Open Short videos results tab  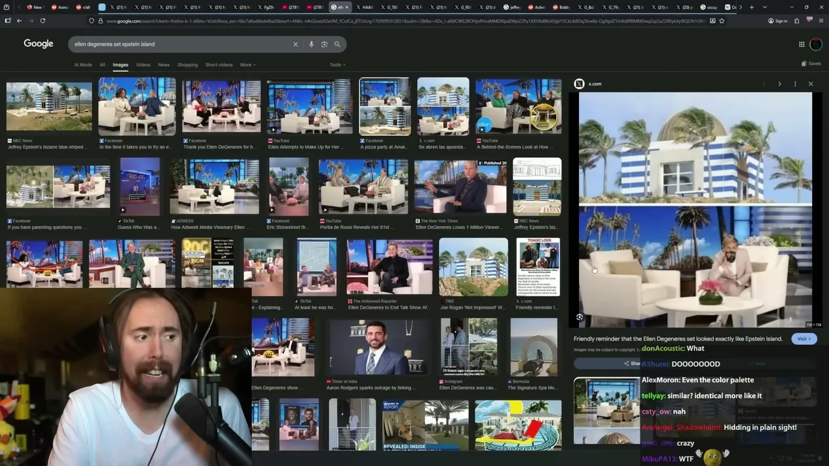click(219, 65)
